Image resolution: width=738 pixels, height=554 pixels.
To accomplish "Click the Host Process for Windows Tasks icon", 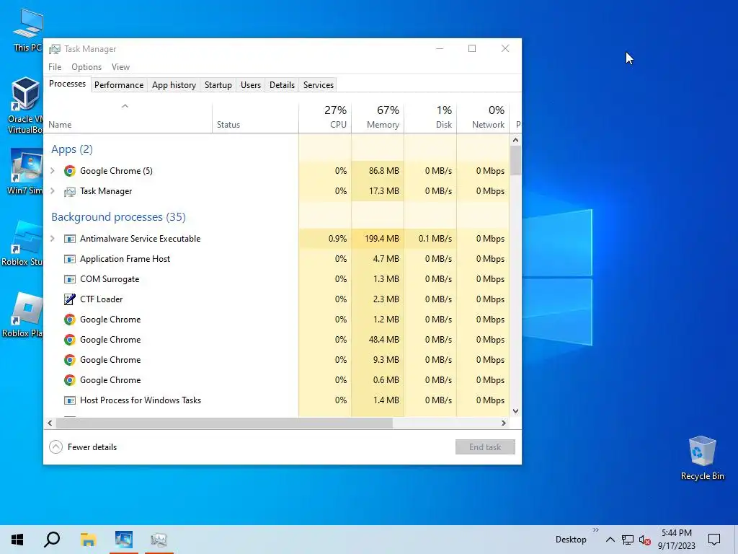I will click(x=70, y=400).
